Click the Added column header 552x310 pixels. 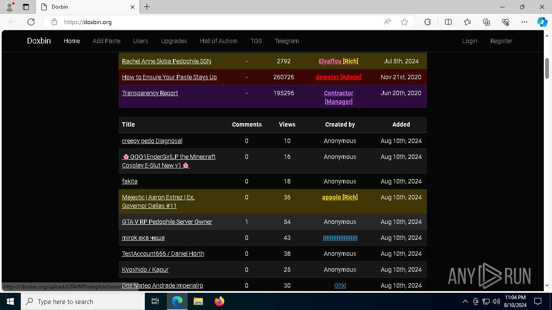[x=401, y=124]
